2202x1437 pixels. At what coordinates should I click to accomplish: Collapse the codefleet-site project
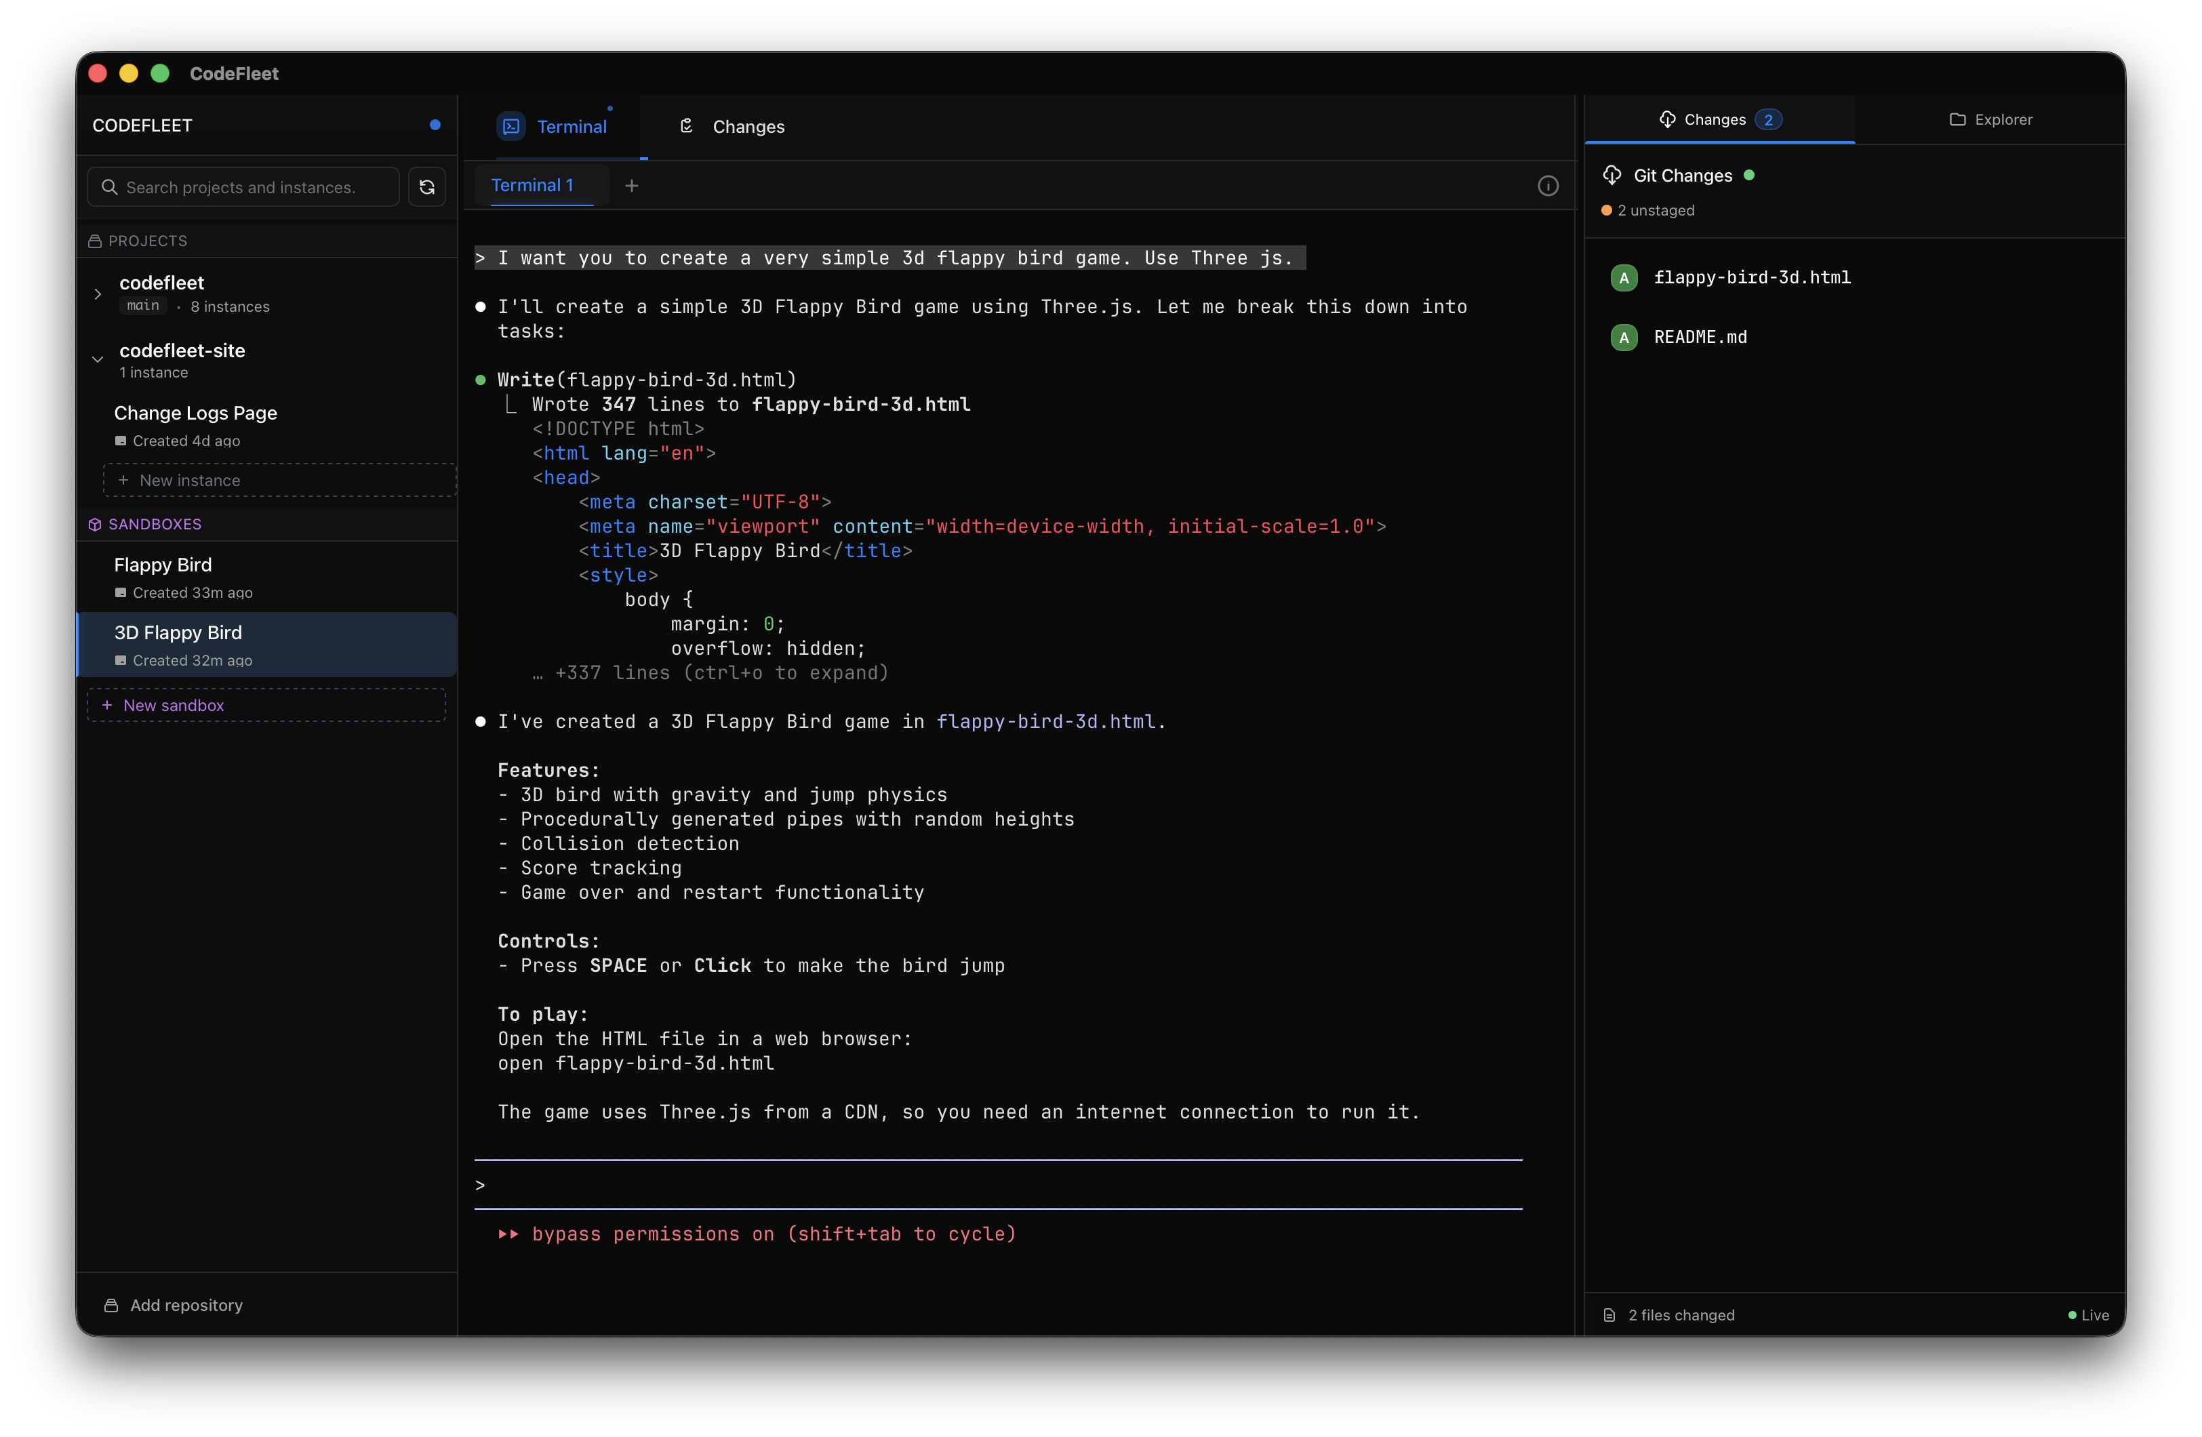(x=98, y=360)
